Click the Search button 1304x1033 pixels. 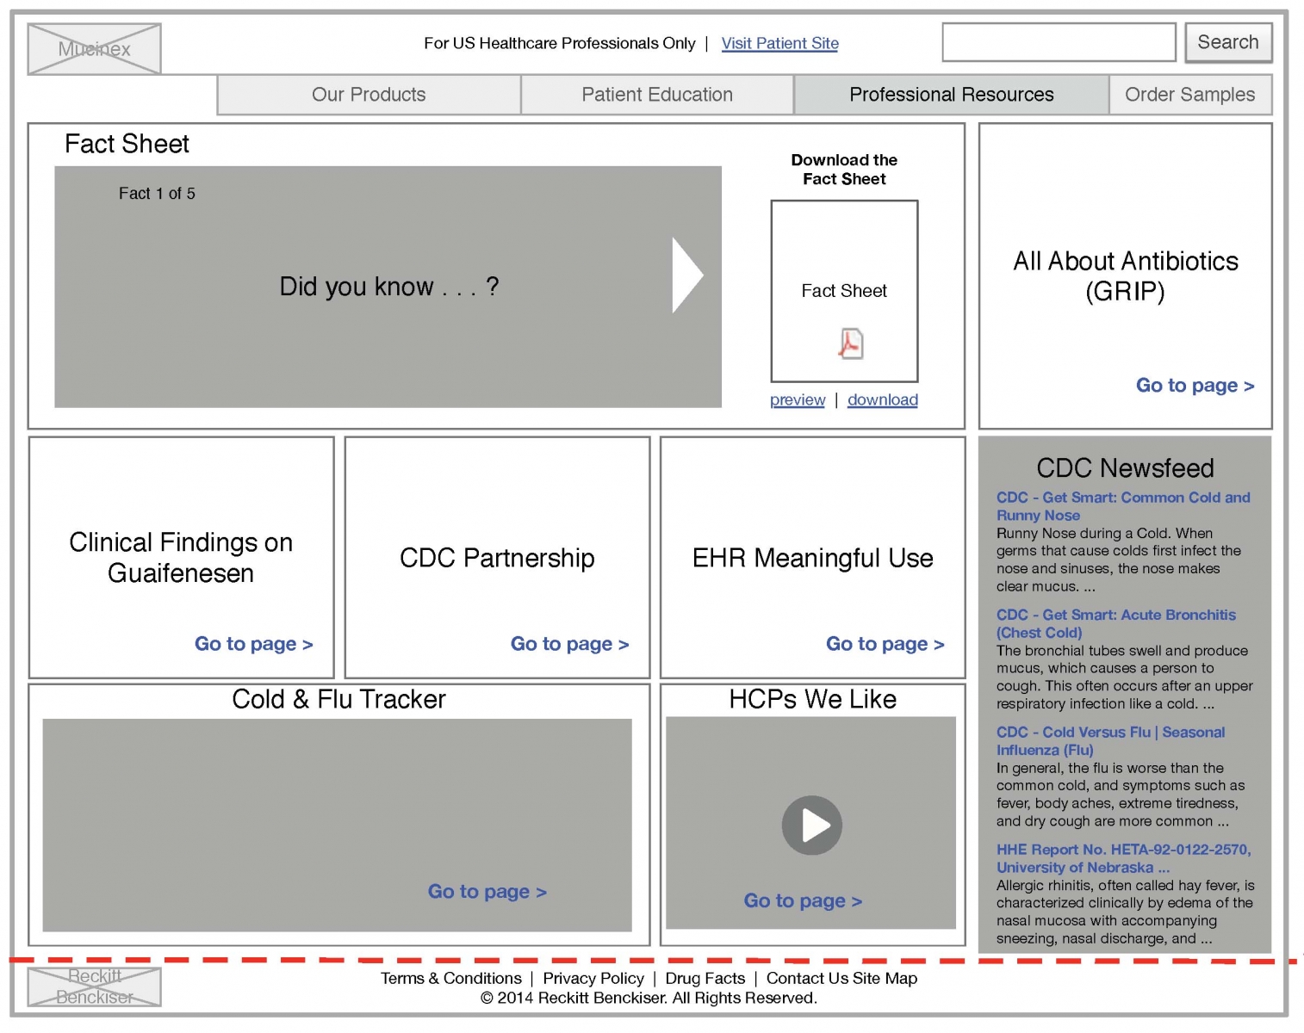point(1228,42)
